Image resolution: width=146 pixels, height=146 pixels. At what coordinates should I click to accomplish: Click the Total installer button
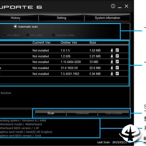pos(114,113)
